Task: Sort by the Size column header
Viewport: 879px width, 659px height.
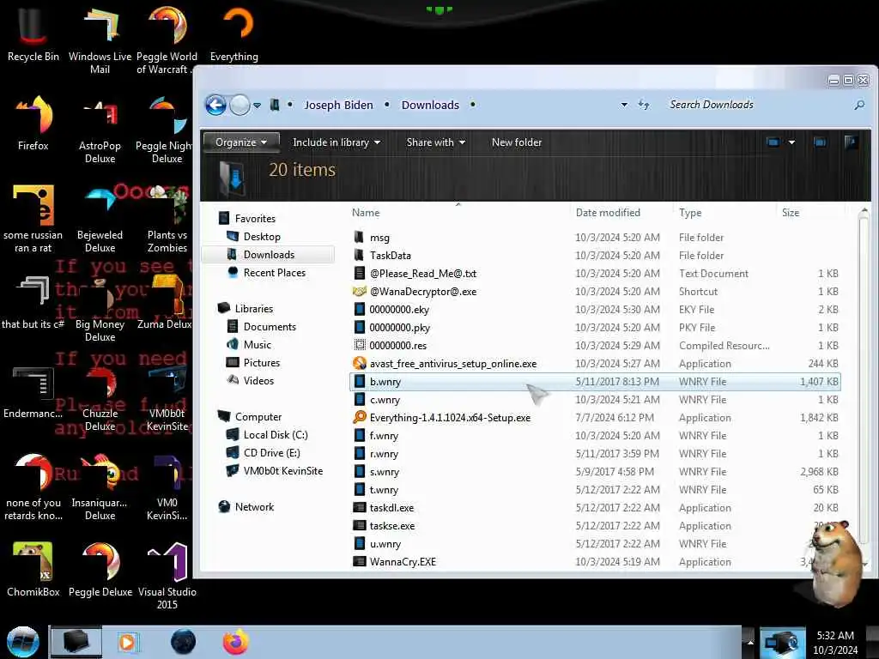Action: click(791, 213)
